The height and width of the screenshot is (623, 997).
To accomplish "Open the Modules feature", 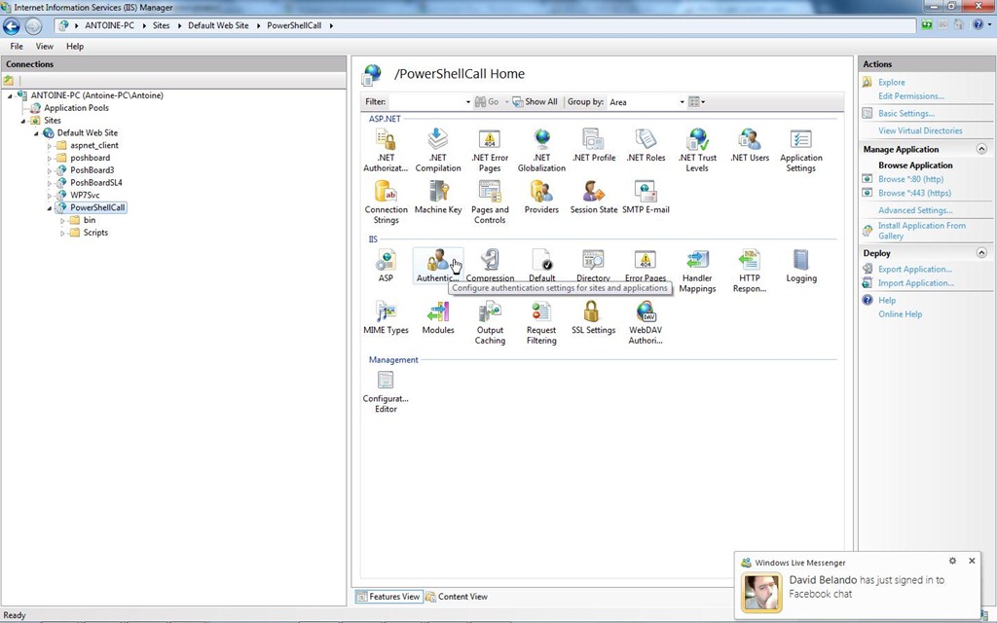I will point(438,318).
